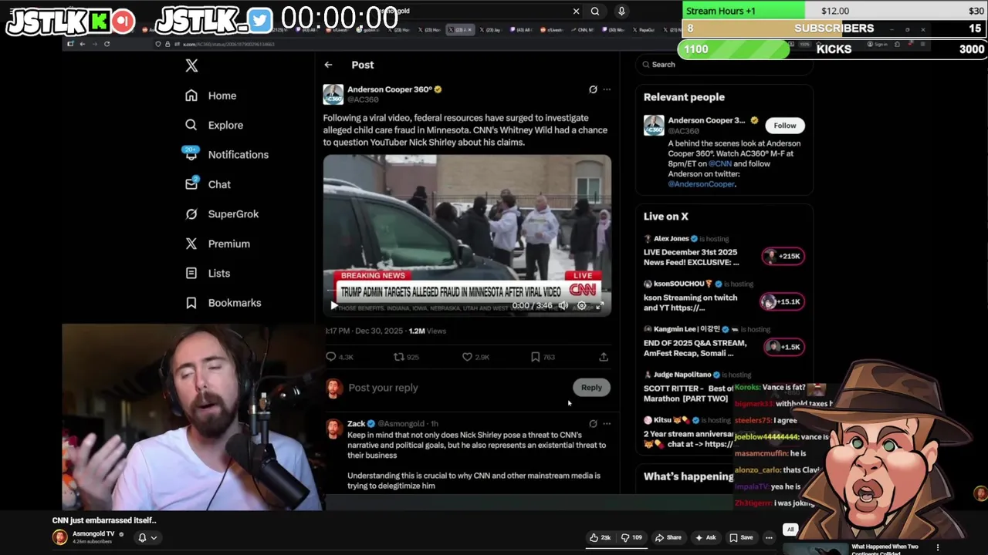Image resolution: width=988 pixels, height=555 pixels.
Task: Open Asmongold TV channel name
Action: pos(93,534)
